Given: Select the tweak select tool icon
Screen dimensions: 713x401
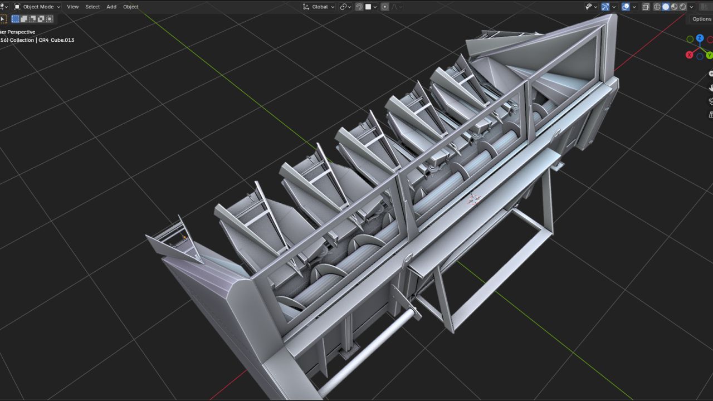Looking at the screenshot, I should pos(2,19).
